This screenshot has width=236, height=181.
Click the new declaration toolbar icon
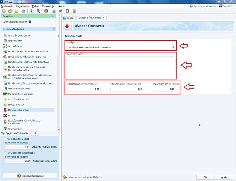(x=4, y=11)
